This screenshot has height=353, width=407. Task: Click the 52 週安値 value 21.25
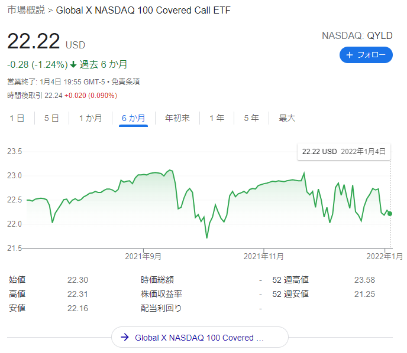point(364,294)
